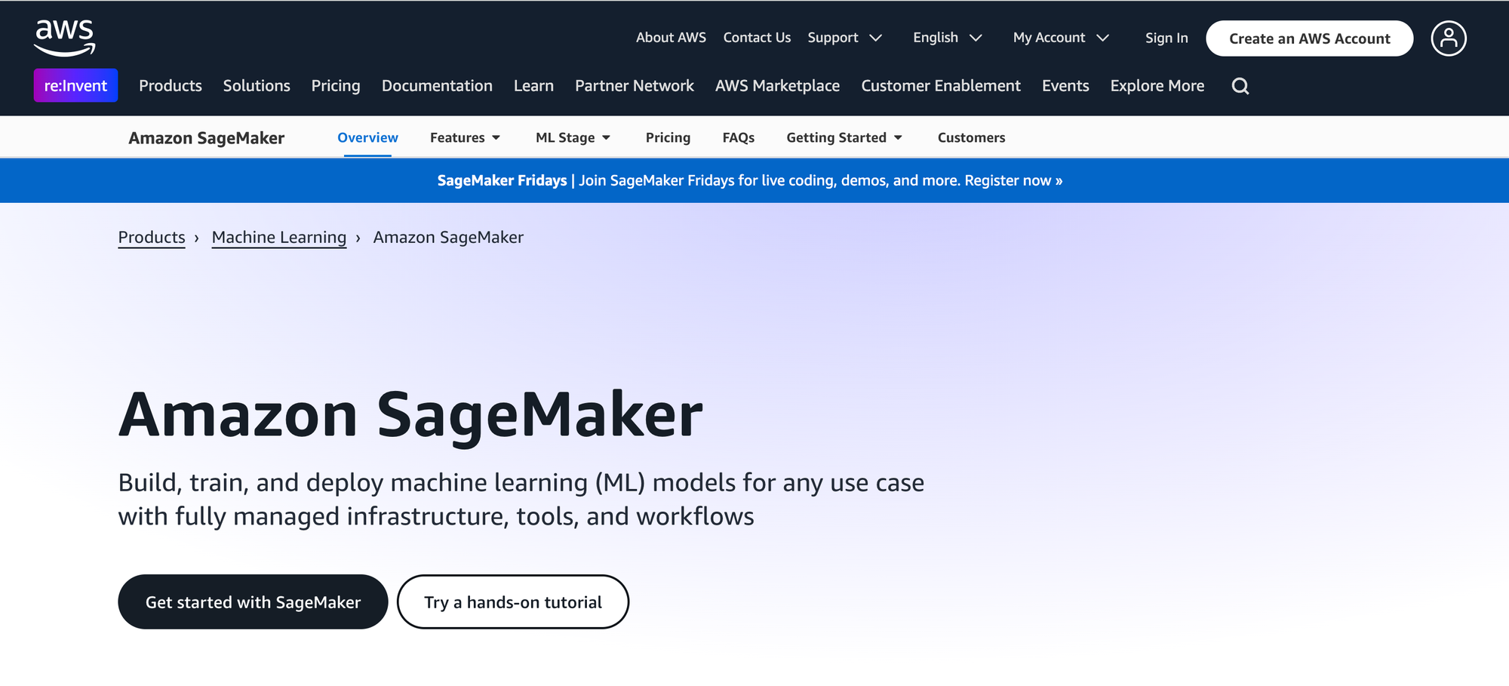Open the Documentation menu
The height and width of the screenshot is (686, 1509).
437,86
